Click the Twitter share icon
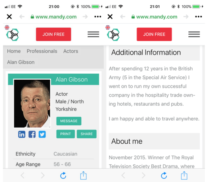The image size is (206, 182). [42, 134]
